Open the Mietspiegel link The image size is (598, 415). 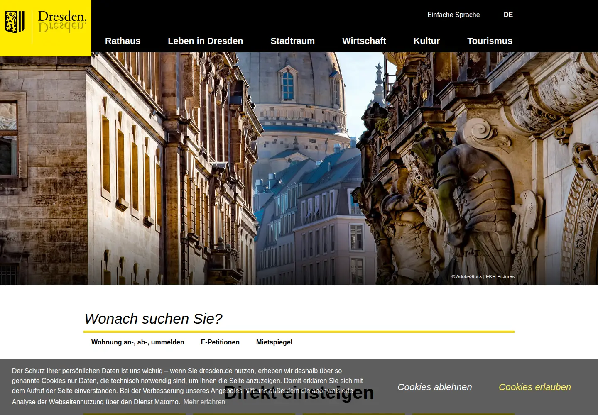coord(274,342)
